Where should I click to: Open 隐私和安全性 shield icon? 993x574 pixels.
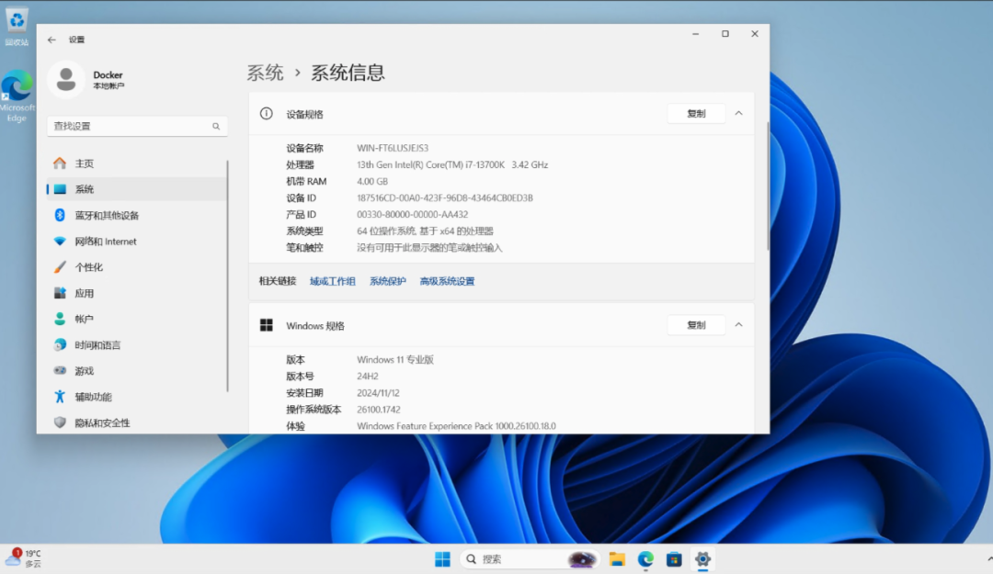pos(60,422)
